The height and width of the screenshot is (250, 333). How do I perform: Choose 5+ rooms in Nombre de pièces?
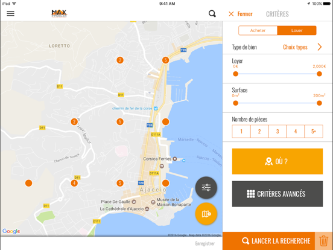pyautogui.click(x=314, y=132)
